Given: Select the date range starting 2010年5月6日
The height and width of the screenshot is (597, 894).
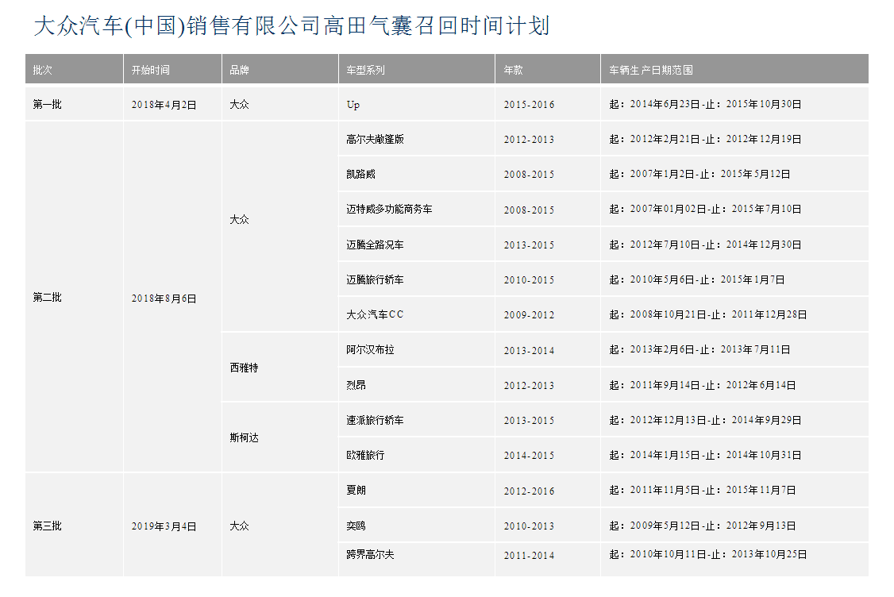Looking at the screenshot, I should pos(697,279).
